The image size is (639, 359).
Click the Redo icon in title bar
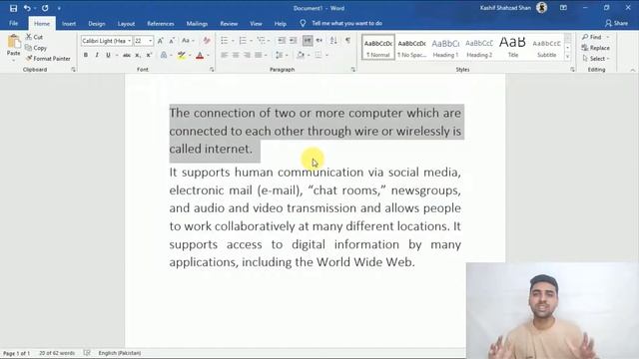(x=45, y=8)
